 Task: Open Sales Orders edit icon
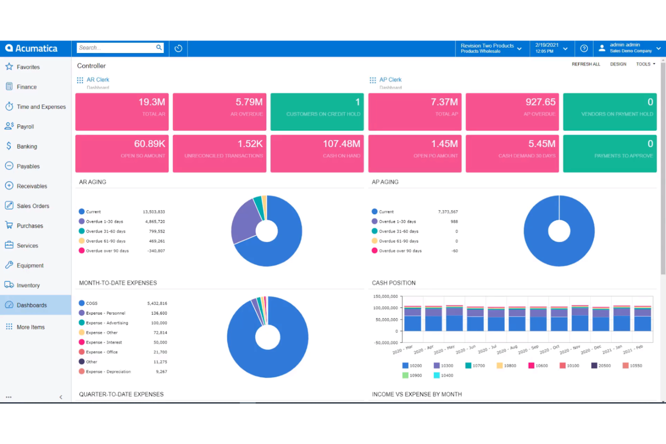(9, 205)
